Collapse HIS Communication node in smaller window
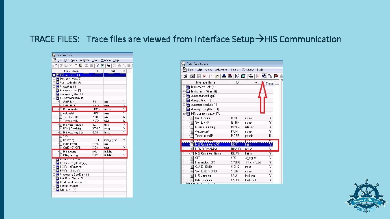This screenshot has width=390, height=219. tap(54, 98)
